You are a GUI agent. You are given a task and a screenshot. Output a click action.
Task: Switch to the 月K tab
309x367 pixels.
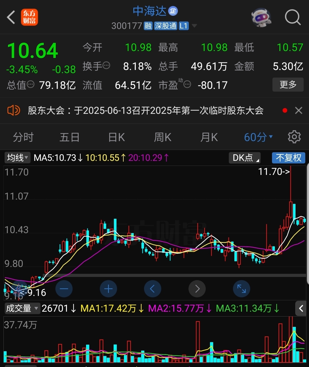(x=209, y=137)
